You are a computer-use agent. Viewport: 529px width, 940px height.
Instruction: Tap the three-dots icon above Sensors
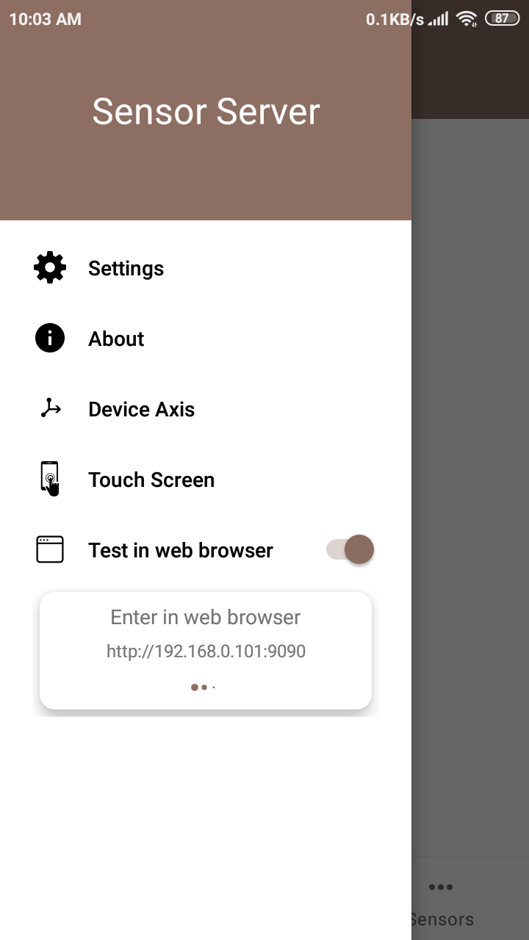click(x=440, y=887)
